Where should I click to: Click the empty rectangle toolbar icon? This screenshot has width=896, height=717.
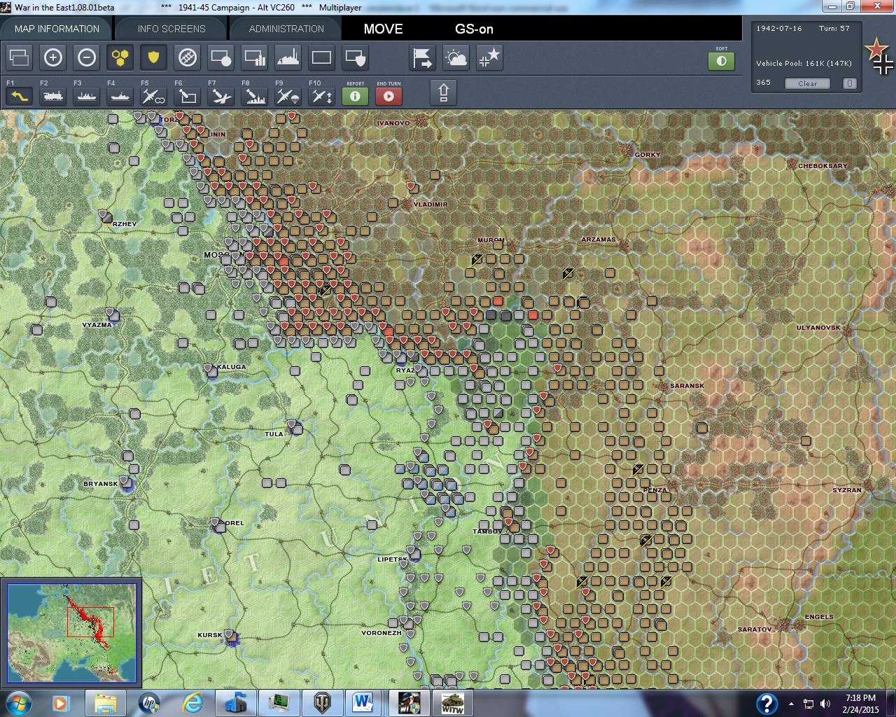pyautogui.click(x=322, y=57)
